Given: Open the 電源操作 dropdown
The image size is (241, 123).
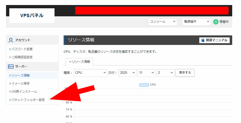Looking at the screenshot, I should 196,22.
